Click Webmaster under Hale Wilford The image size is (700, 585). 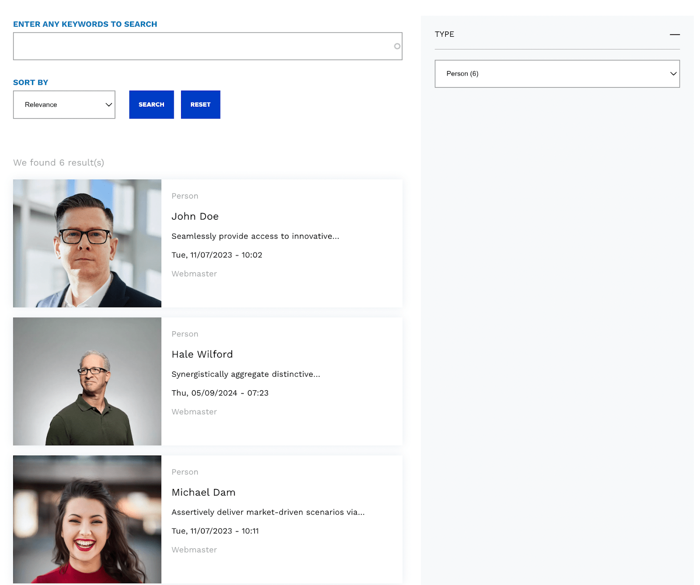pyautogui.click(x=194, y=412)
